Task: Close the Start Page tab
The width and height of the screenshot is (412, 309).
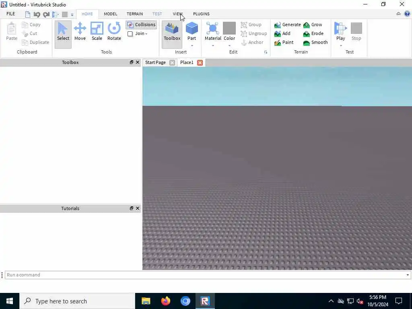Action: tap(172, 62)
